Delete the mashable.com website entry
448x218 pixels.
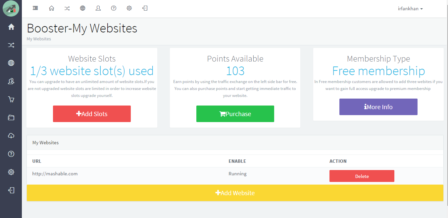pos(362,176)
